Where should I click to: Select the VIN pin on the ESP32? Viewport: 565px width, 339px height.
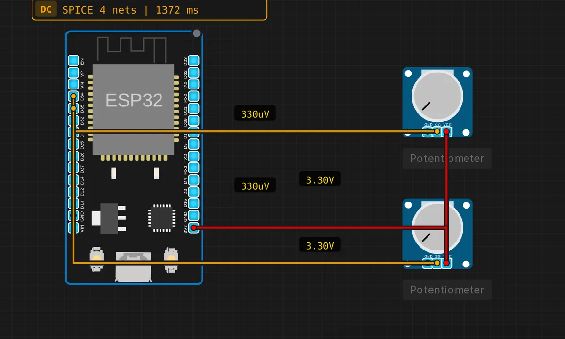[73, 228]
